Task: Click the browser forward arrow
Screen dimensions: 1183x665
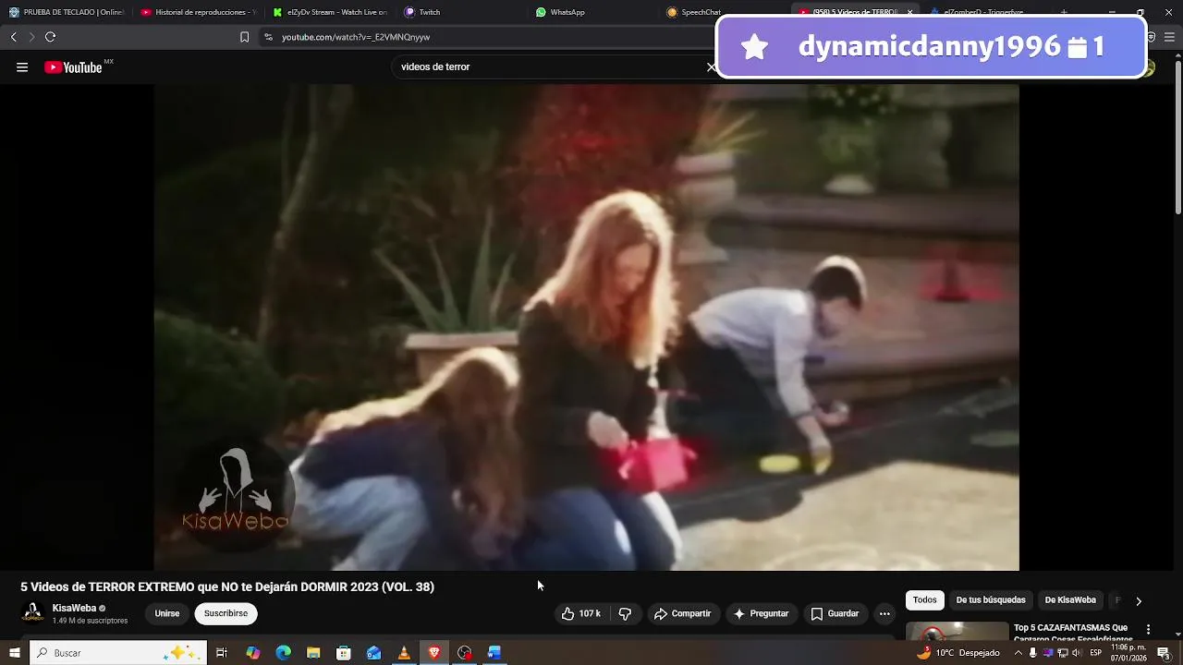Action: click(x=31, y=37)
